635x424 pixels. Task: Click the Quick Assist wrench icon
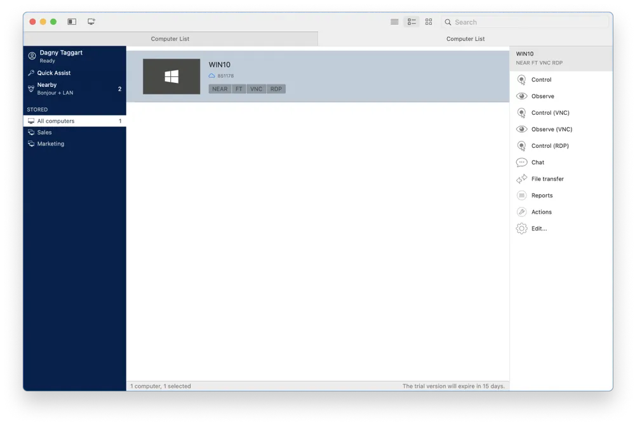tap(31, 73)
